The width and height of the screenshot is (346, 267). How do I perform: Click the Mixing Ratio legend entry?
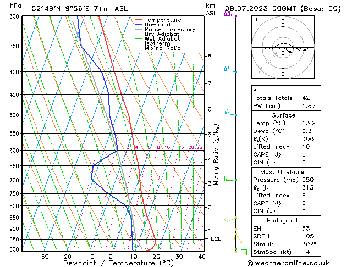162,48
